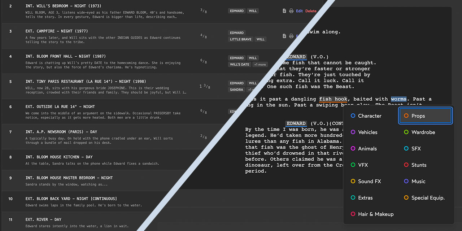
Task: Print scene 2 using the printer icon
Action: pos(291,11)
